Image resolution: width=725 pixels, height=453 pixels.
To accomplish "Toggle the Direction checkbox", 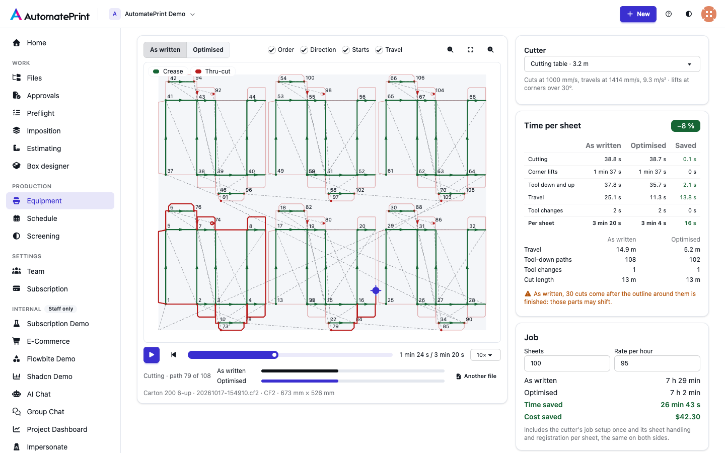I will click(304, 50).
